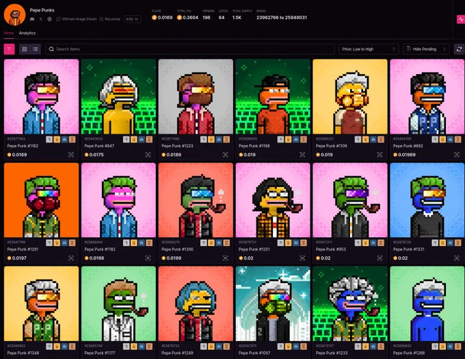465x359 pixels.
Task: Open Pepe Punk #1233 thumbnail image
Action: [350, 304]
